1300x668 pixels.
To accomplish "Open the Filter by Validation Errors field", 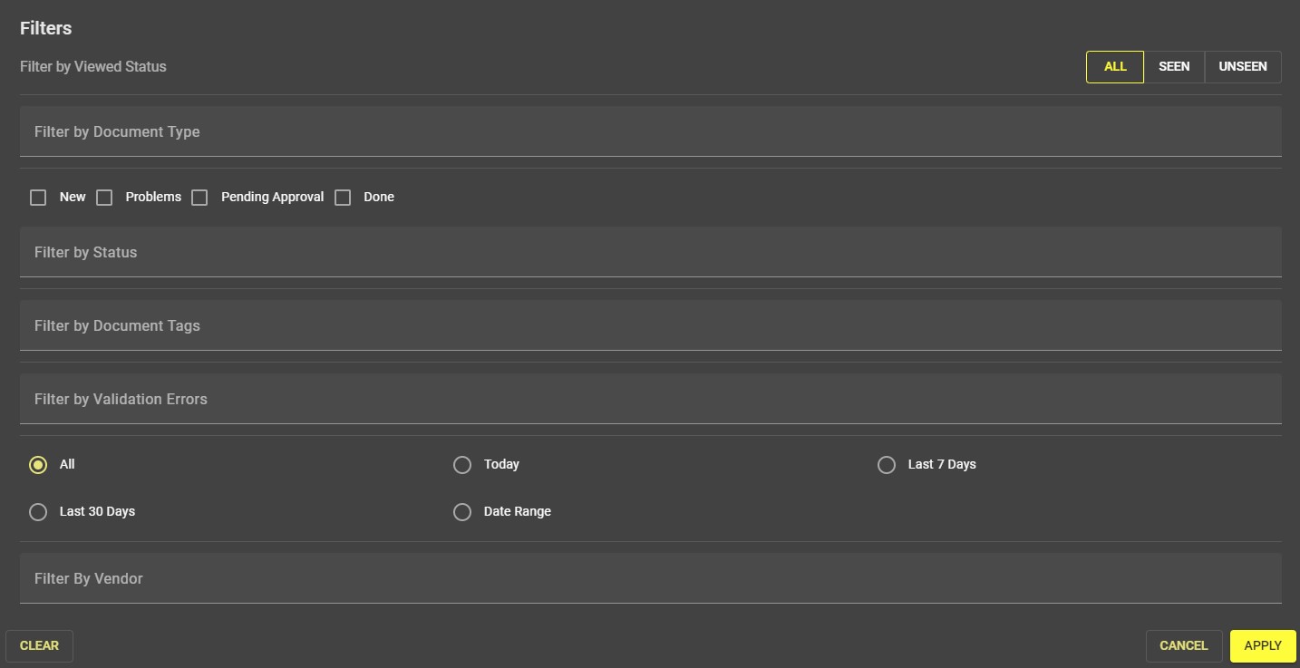I will coord(650,399).
